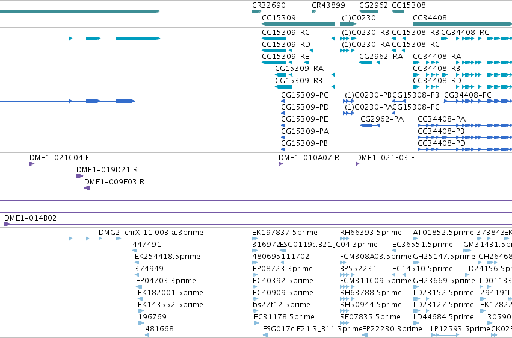This screenshot has height=338, width=512.
Task: Select protein CG34408-PA
Action: (x=465, y=125)
